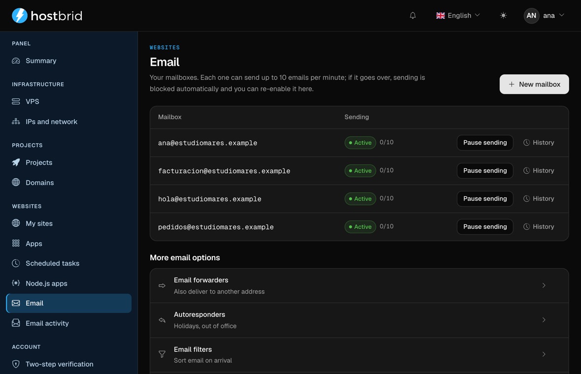Go to Summary in the sidebar
The image size is (581, 374).
(69, 61)
